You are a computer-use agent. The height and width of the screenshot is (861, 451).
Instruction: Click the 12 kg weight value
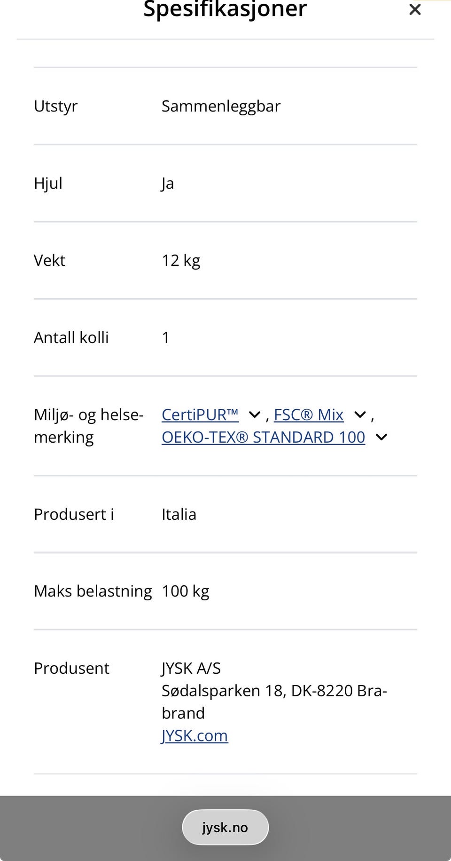pyautogui.click(x=181, y=261)
